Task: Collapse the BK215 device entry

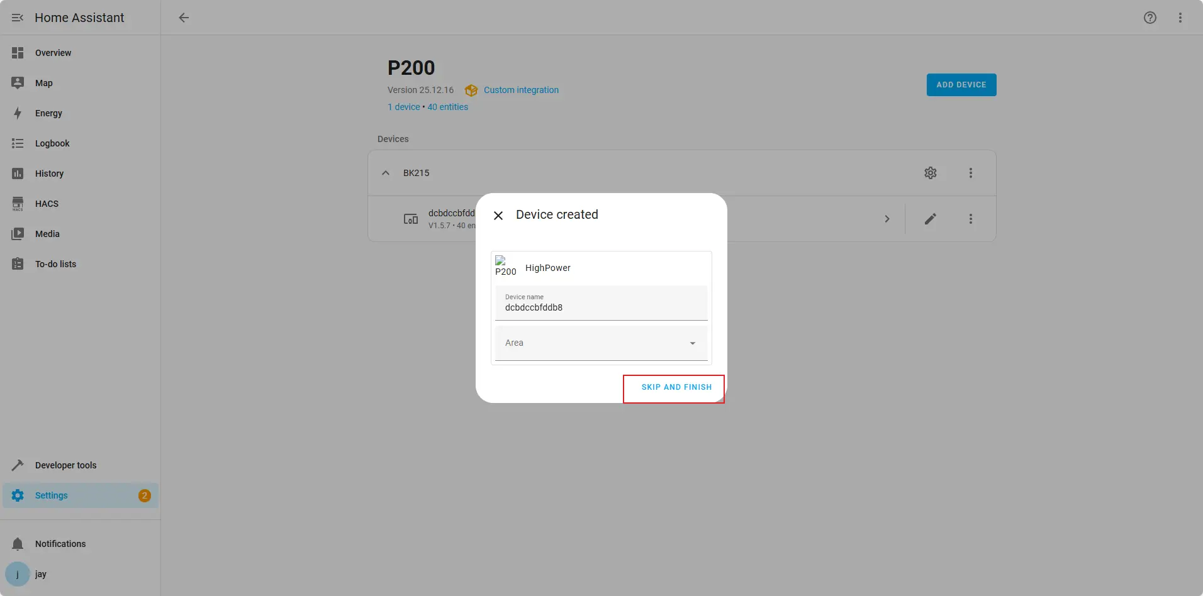Action: (386, 173)
